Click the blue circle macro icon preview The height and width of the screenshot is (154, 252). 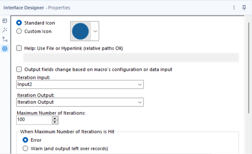click(81, 31)
